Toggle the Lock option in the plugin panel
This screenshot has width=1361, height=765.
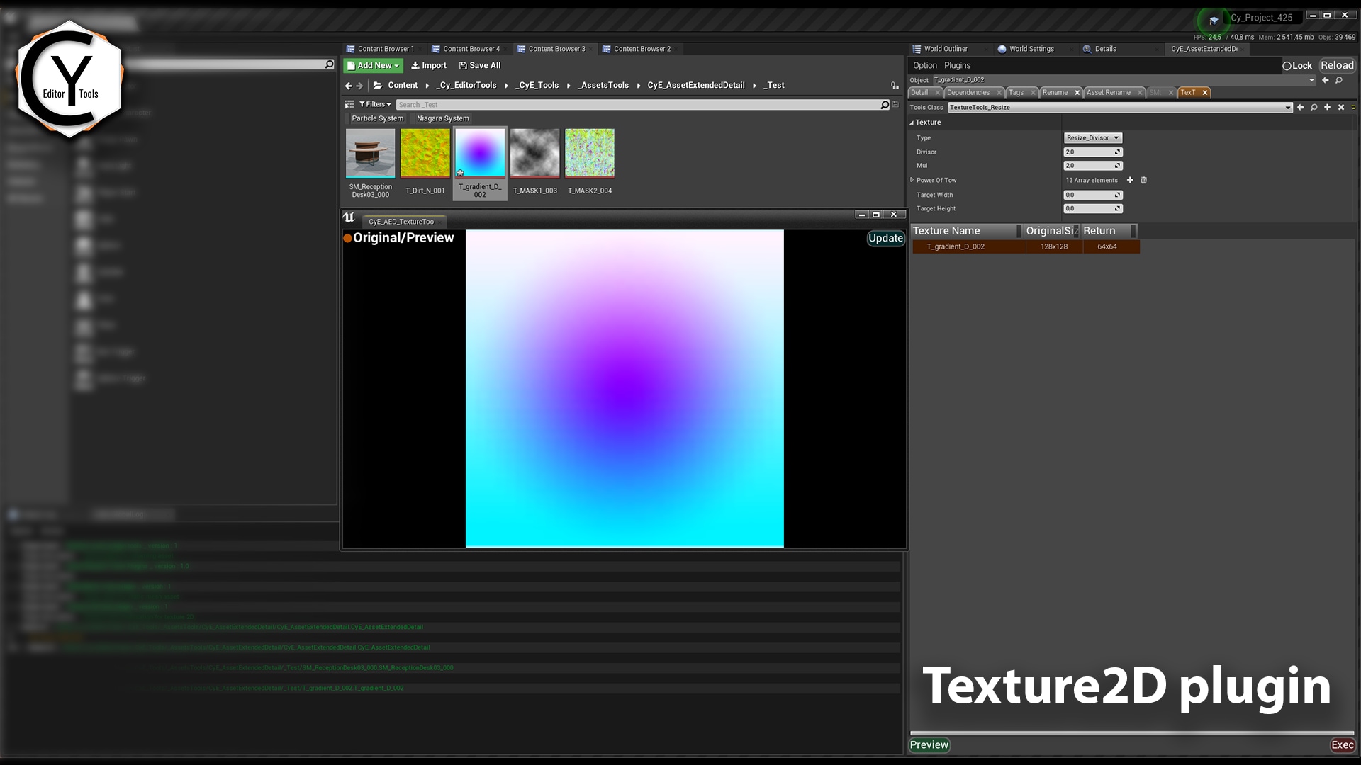(1297, 65)
